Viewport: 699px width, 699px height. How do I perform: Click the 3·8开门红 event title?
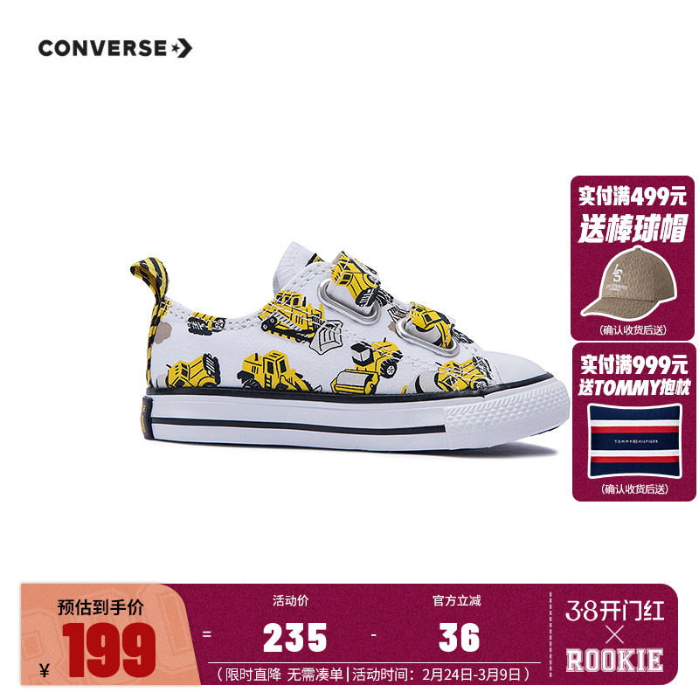(614, 611)
